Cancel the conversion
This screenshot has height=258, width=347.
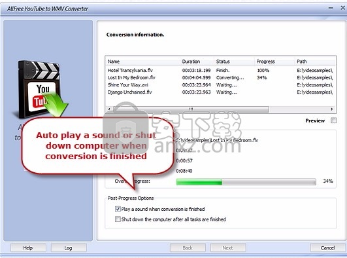tap(328, 248)
